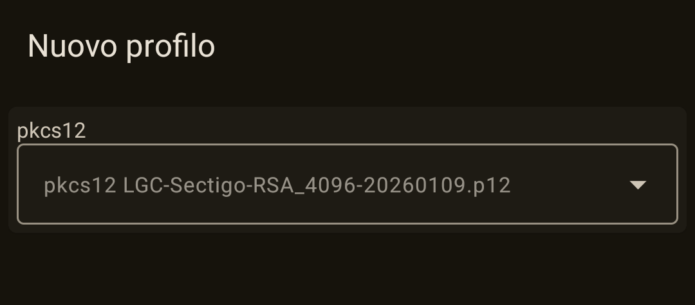Click the dropdown arrow triangle icon
The height and width of the screenshot is (305, 695).
pos(638,185)
